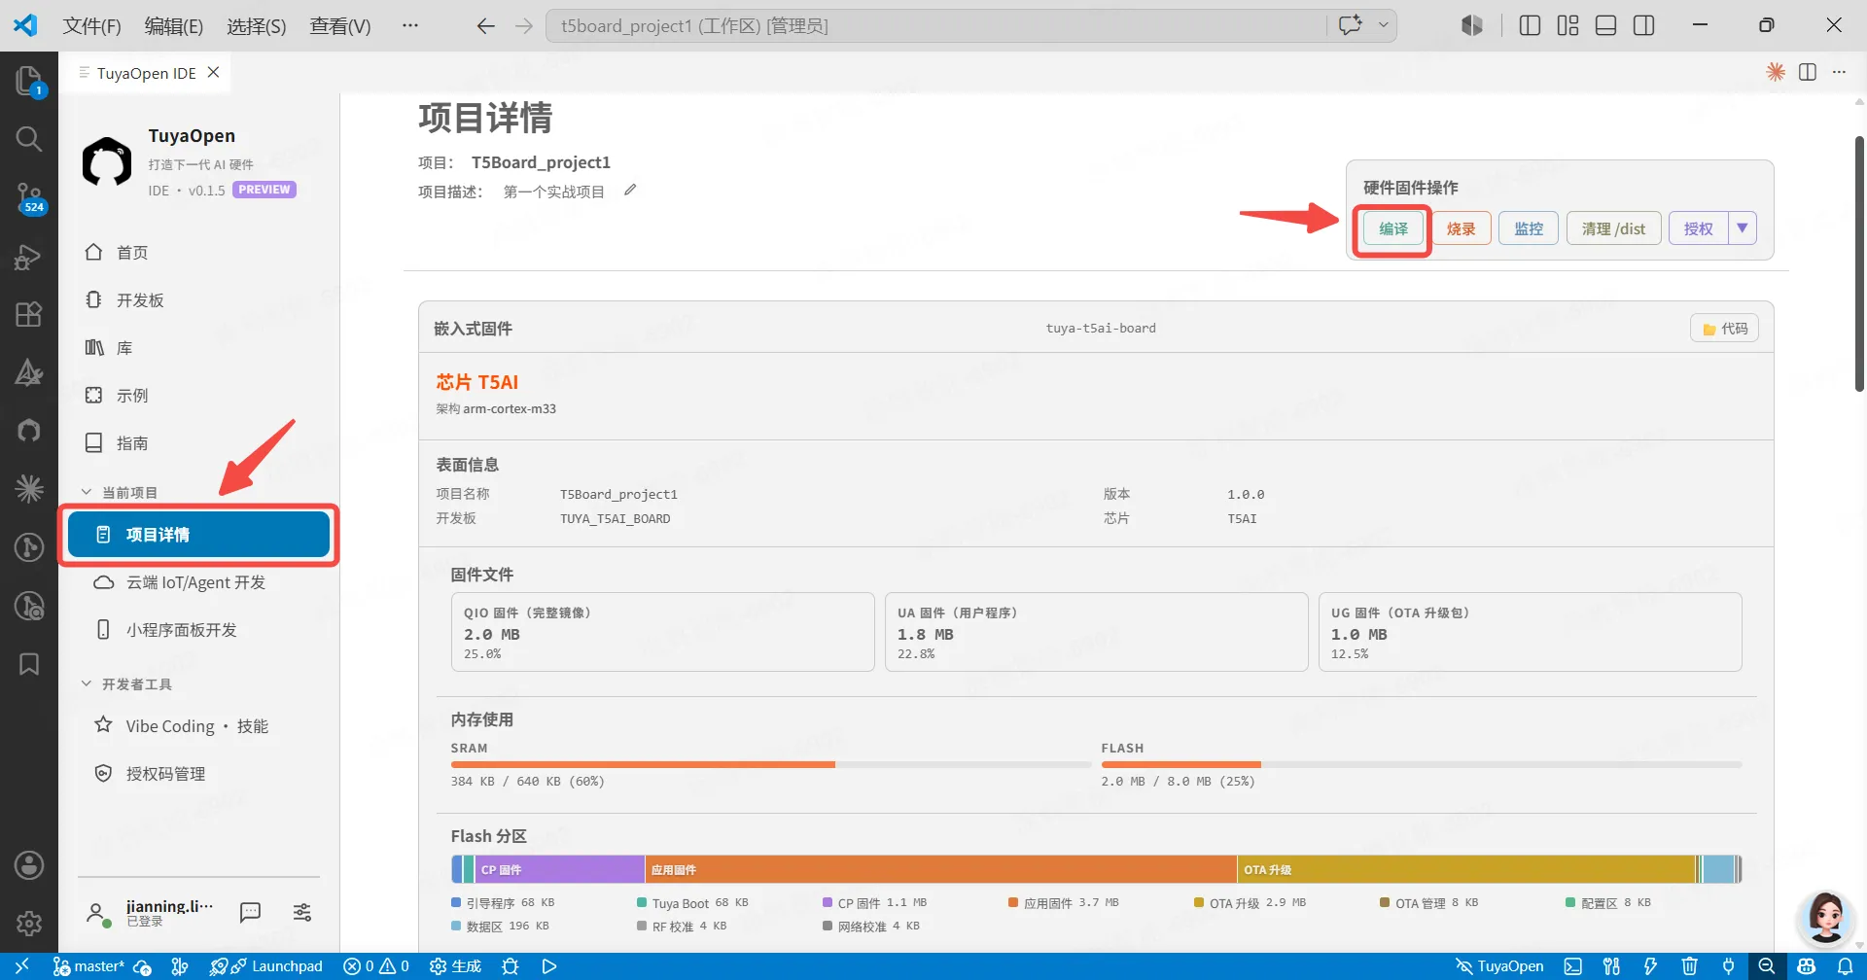Open the GitHub activity bar icon
The image size is (1867, 980).
pos(29,430)
